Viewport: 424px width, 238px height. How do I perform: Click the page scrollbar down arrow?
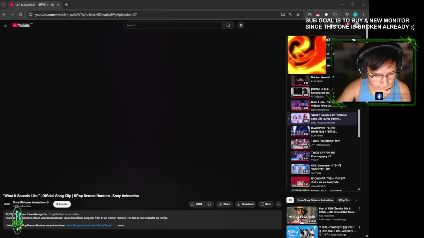pyautogui.click(x=367, y=236)
